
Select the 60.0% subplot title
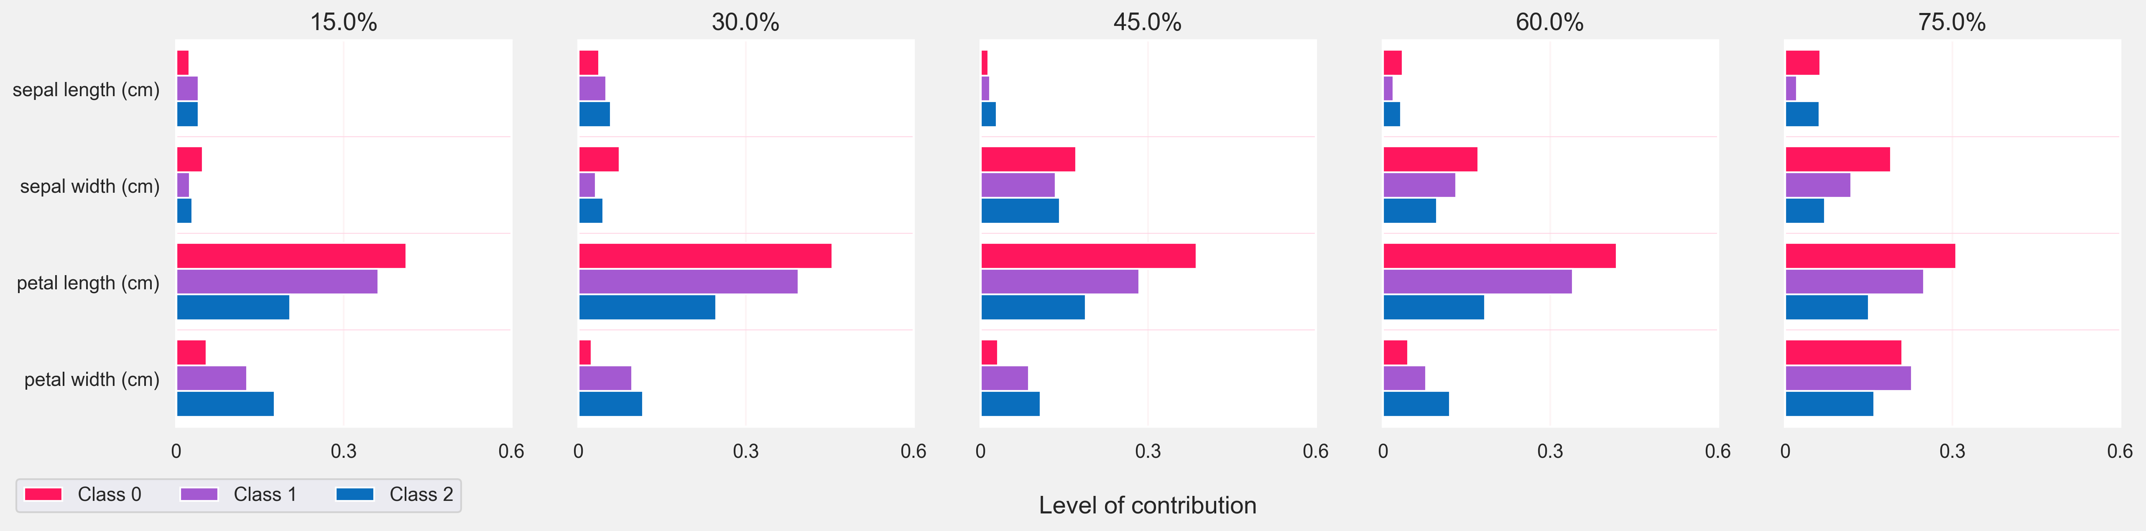click(1549, 22)
